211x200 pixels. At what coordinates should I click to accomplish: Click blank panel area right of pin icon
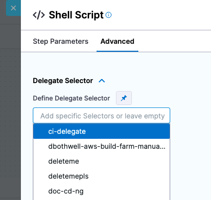[x=171, y=98]
